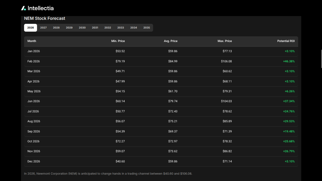
Task: View the 2033 forecast tab
Action: tap(121, 28)
